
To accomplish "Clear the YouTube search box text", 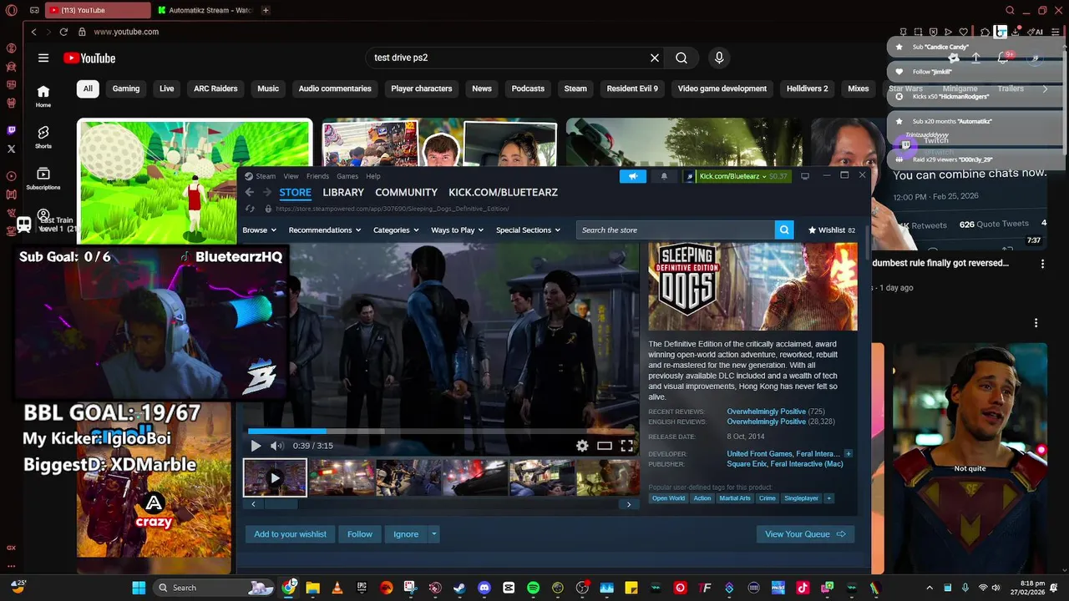I will point(655,58).
